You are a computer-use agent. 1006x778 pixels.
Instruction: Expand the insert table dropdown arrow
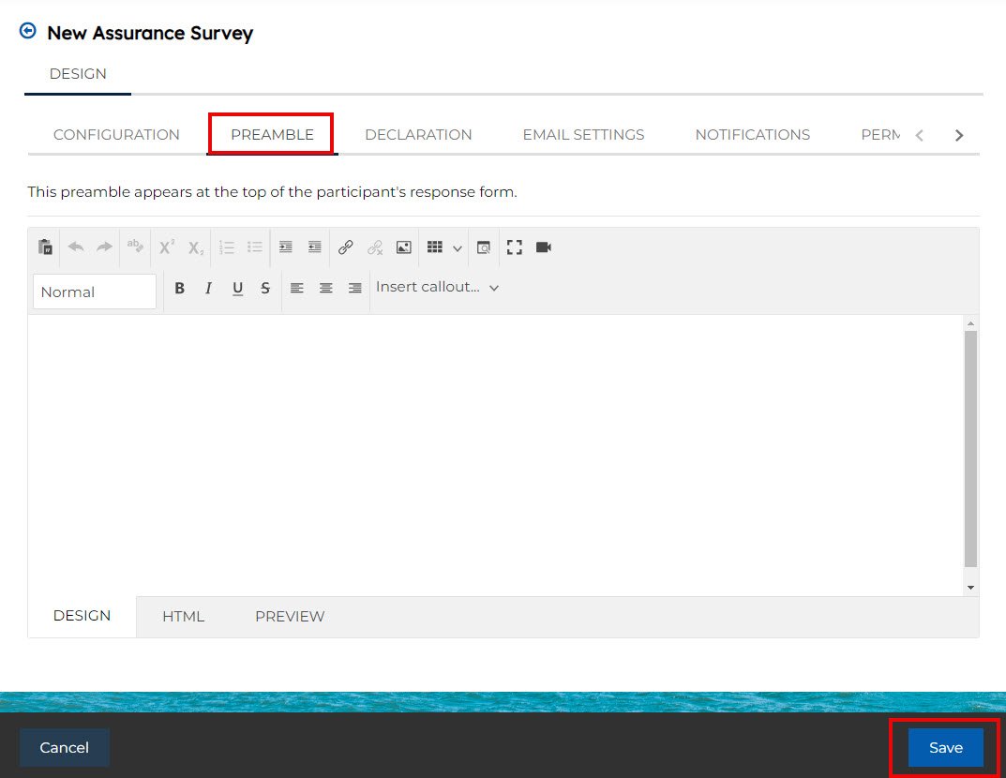458,248
